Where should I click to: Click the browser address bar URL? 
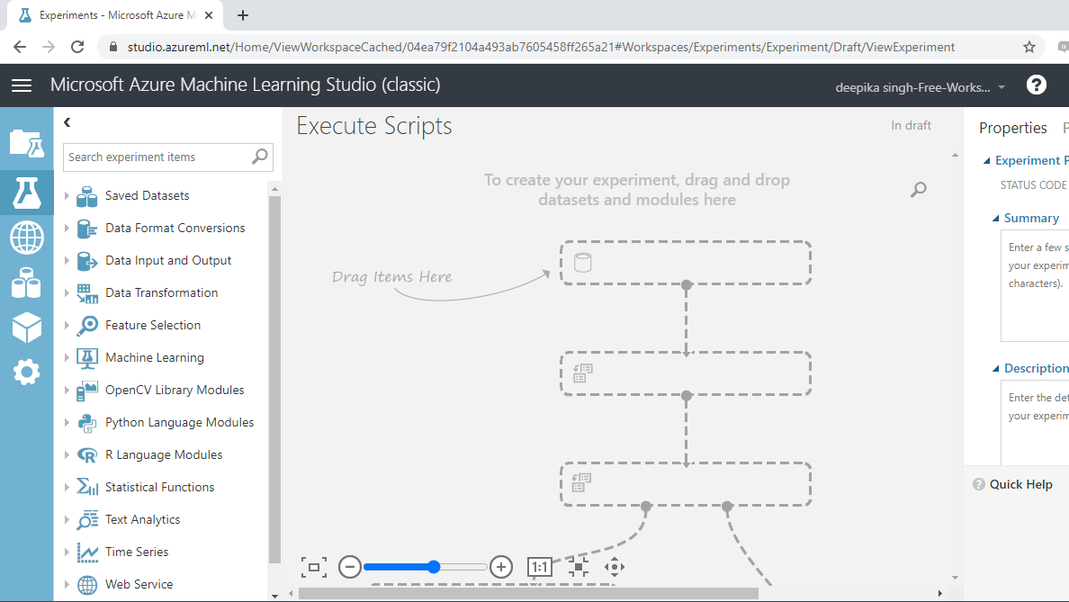click(x=541, y=47)
